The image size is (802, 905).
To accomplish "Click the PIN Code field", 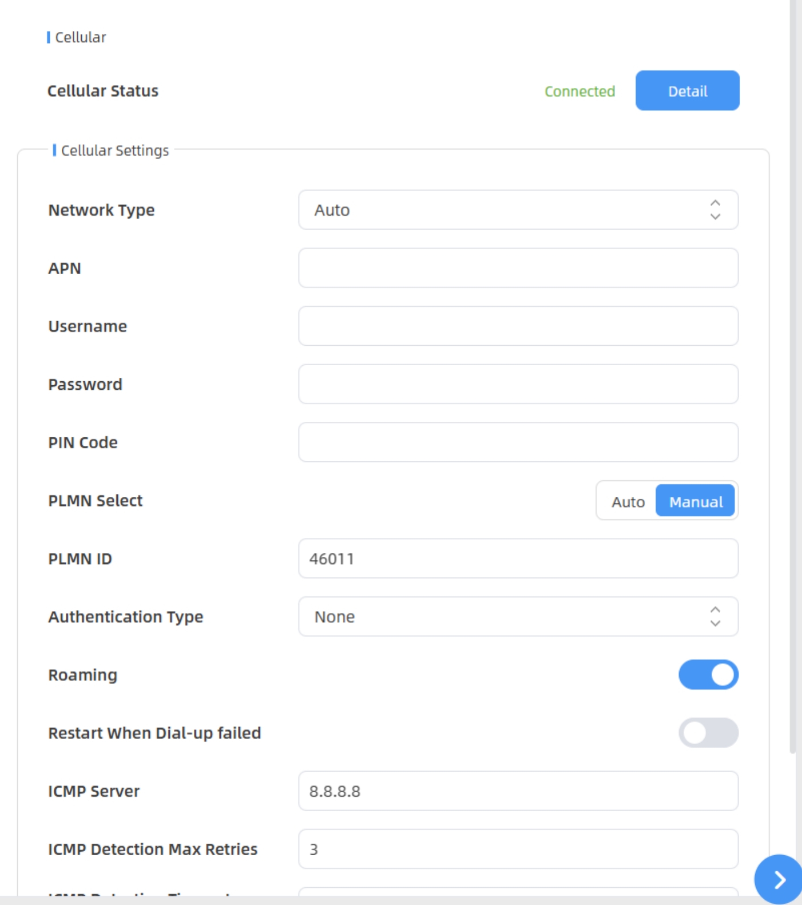I will tap(518, 442).
